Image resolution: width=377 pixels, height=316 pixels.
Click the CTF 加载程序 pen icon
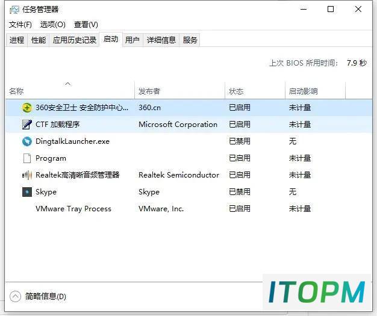[x=26, y=125]
